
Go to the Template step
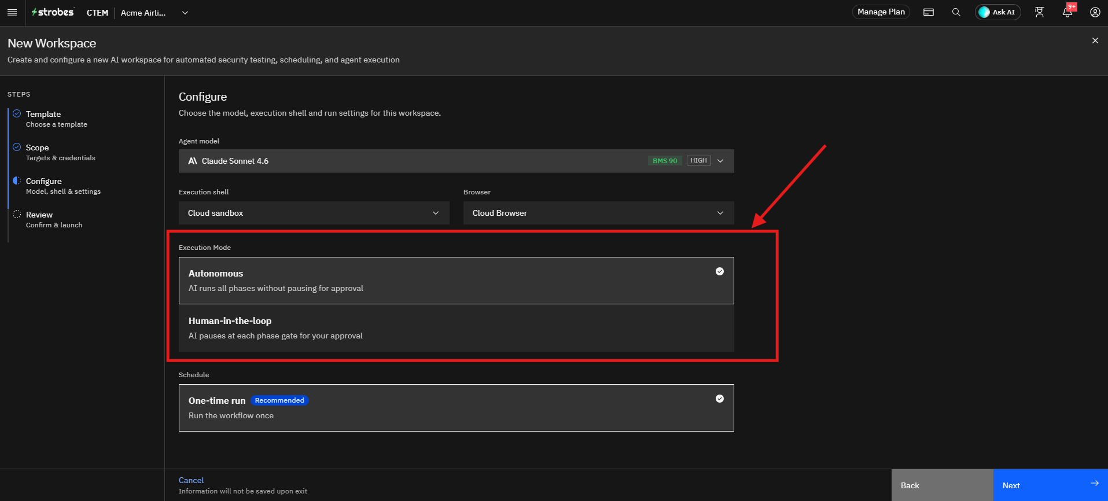(x=56, y=119)
